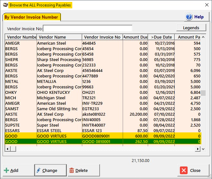The height and width of the screenshot is (179, 212).
Task: Select the By Vendor Invoice Number tab
Action: [31, 17]
